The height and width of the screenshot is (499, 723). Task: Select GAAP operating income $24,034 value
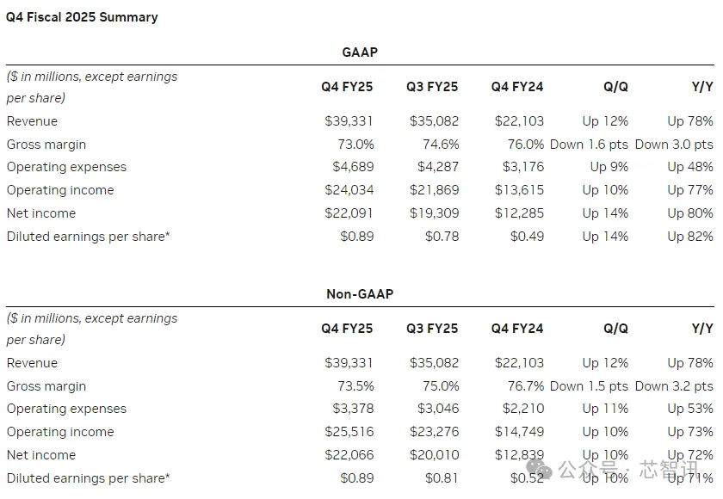tap(349, 190)
